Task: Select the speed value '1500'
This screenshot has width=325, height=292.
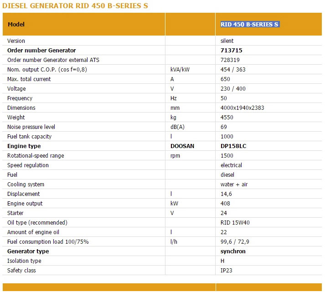Action: 227,155
